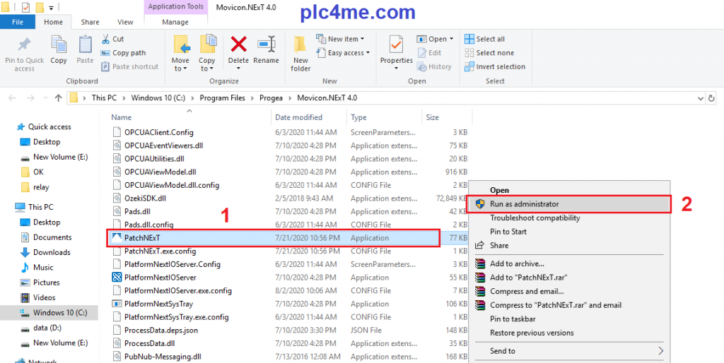724x363 pixels.
Task: Open Downloads folder in navigation pane
Action: pyautogui.click(x=52, y=252)
